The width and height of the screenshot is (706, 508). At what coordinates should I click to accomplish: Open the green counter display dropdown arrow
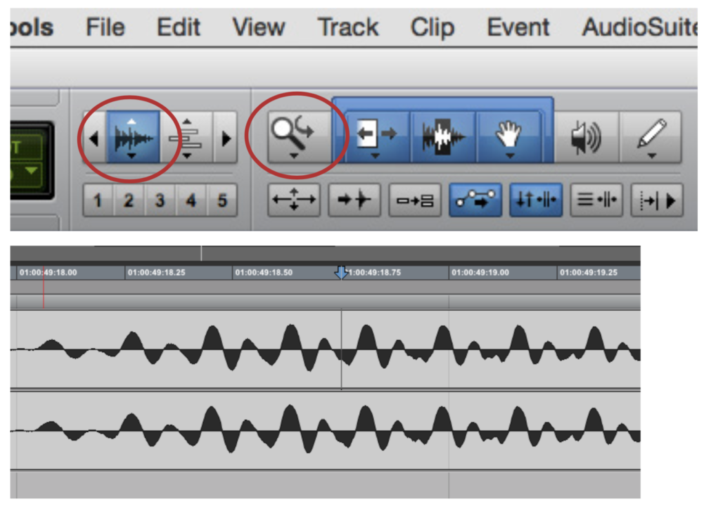coord(32,171)
